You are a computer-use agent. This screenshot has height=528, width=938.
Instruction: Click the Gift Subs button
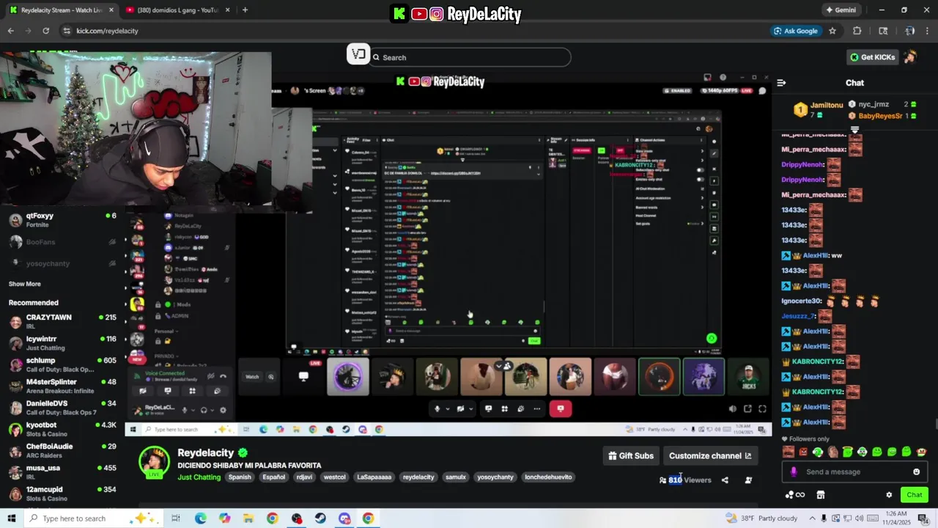click(x=631, y=455)
